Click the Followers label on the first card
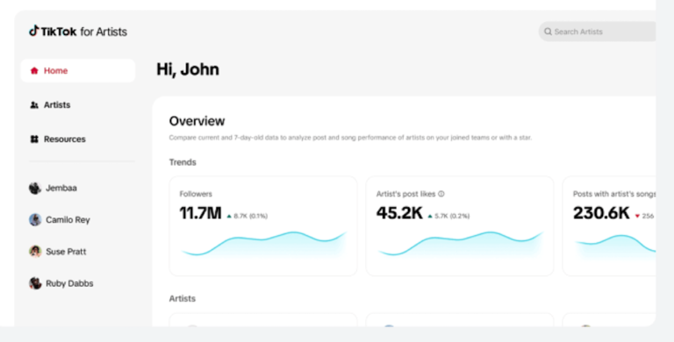Screen dimensions: 674x342 pos(196,194)
